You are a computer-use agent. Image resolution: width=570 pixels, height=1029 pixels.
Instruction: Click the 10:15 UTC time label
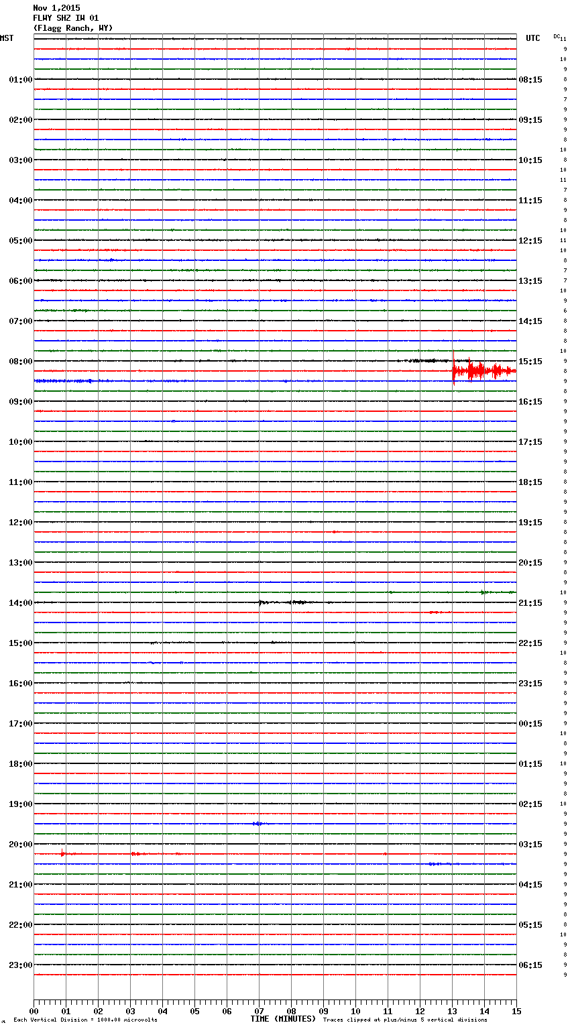530,160
